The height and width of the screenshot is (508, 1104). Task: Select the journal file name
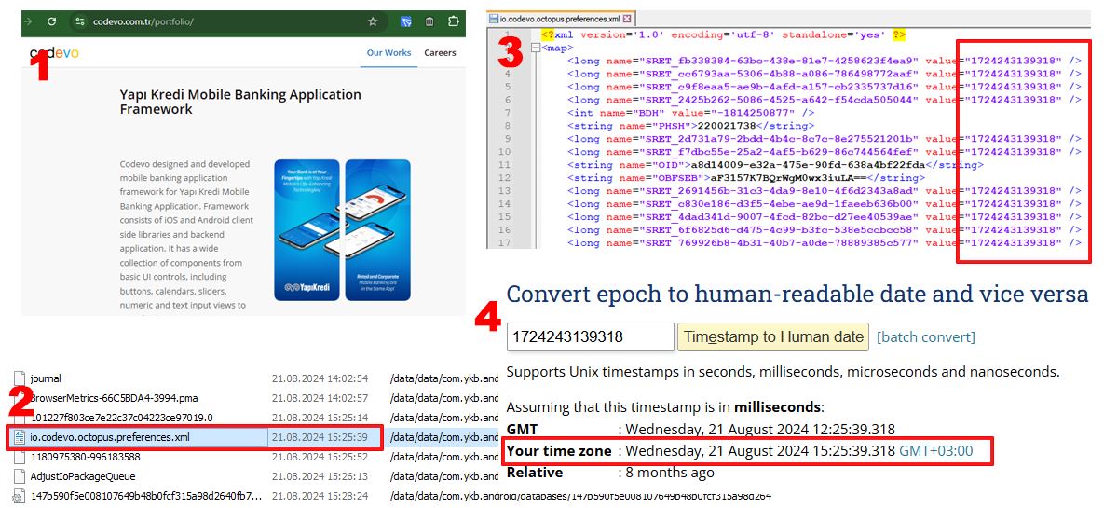46,378
